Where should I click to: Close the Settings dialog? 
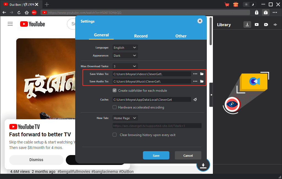200,21
